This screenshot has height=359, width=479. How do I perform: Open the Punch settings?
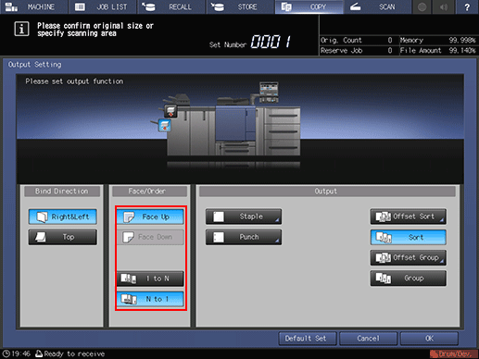244,237
